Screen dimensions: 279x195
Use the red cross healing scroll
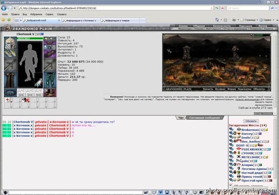tap(8, 100)
